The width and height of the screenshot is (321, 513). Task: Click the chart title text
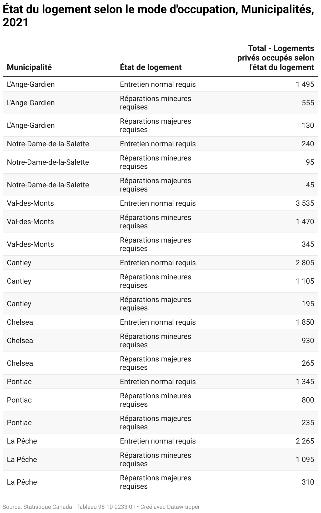(x=158, y=16)
